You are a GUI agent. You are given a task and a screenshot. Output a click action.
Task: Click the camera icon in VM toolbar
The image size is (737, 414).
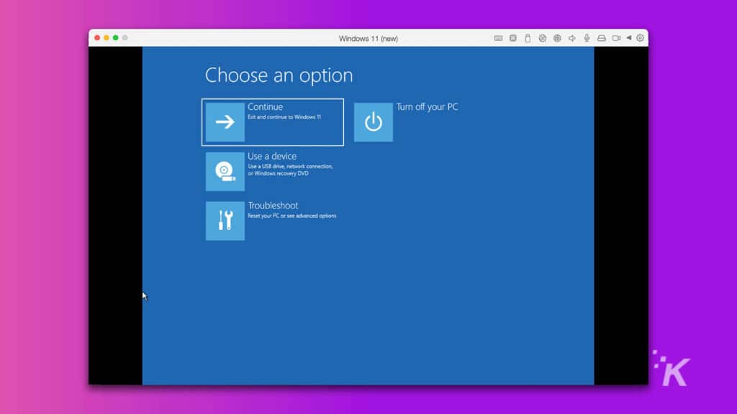[x=616, y=39]
